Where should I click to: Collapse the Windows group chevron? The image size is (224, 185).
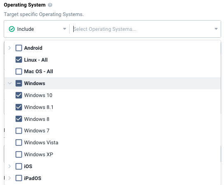click(9, 83)
